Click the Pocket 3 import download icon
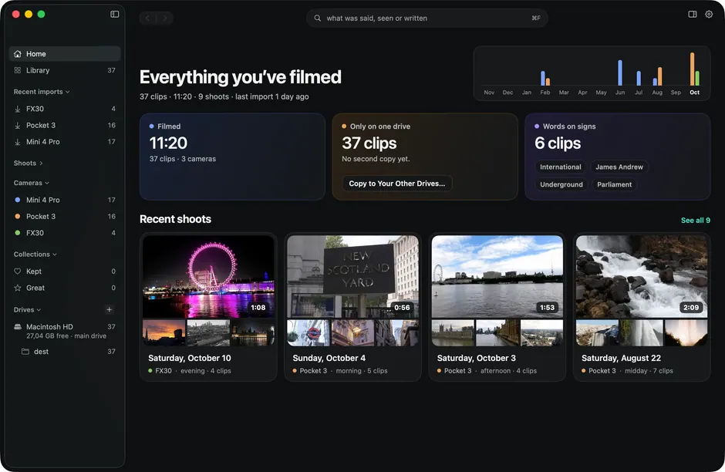 18,125
